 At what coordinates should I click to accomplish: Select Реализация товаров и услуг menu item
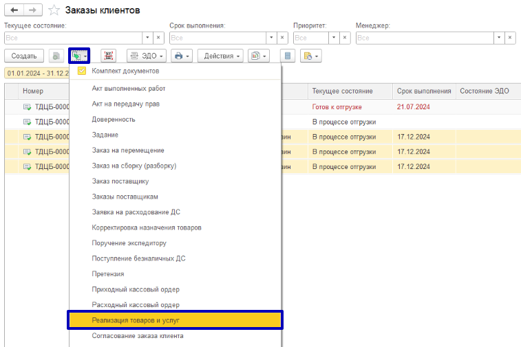click(174, 320)
